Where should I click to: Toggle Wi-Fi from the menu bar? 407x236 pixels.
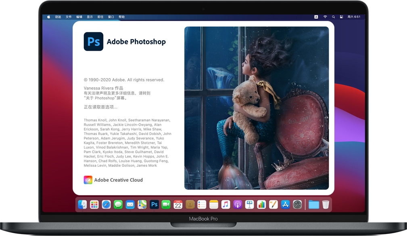325,17
